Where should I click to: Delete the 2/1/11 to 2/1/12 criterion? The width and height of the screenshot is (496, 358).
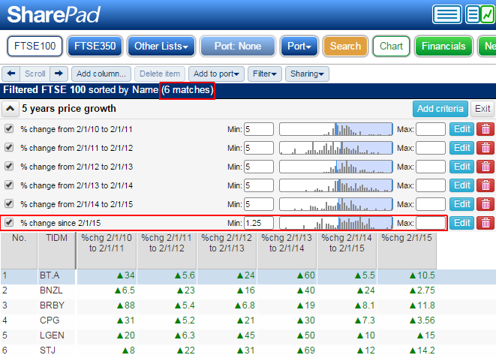(485, 148)
